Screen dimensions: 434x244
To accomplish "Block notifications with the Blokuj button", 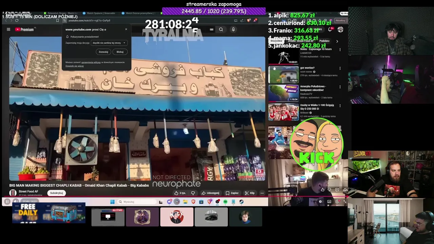I will pos(120,52).
